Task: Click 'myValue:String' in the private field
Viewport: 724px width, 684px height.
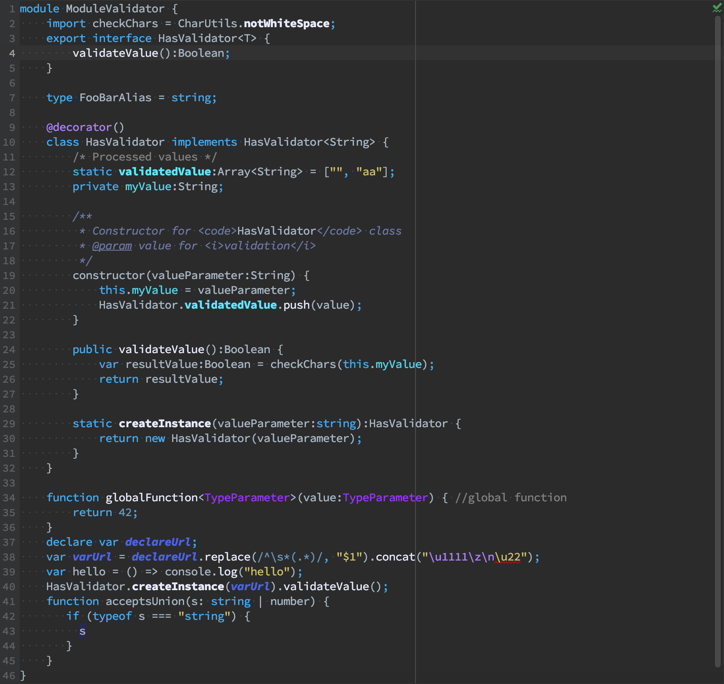Action: coord(171,186)
